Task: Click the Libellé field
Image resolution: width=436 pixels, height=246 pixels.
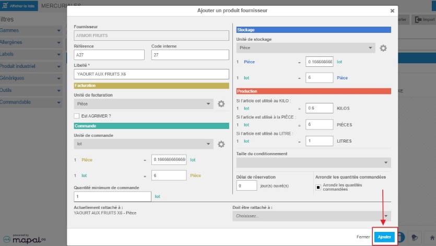Action: pos(151,74)
